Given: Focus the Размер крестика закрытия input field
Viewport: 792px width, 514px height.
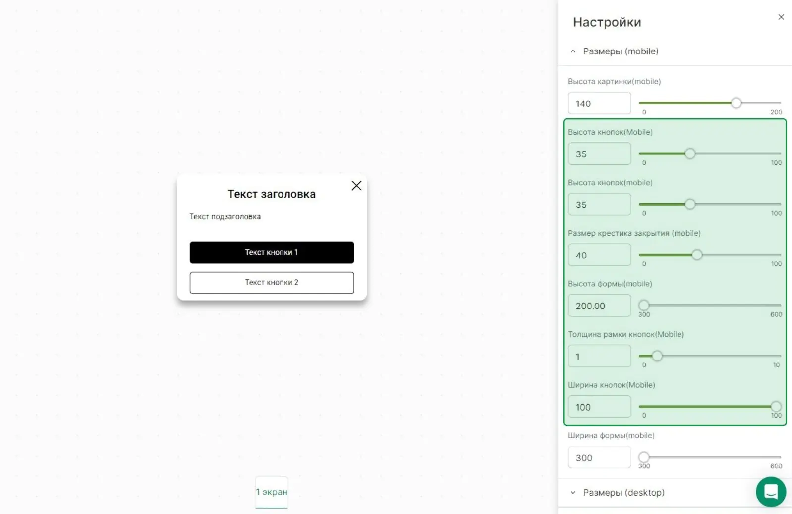Looking at the screenshot, I should pos(599,256).
